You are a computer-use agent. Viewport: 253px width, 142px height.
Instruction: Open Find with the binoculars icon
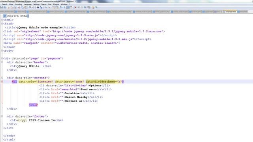coord(38,7)
